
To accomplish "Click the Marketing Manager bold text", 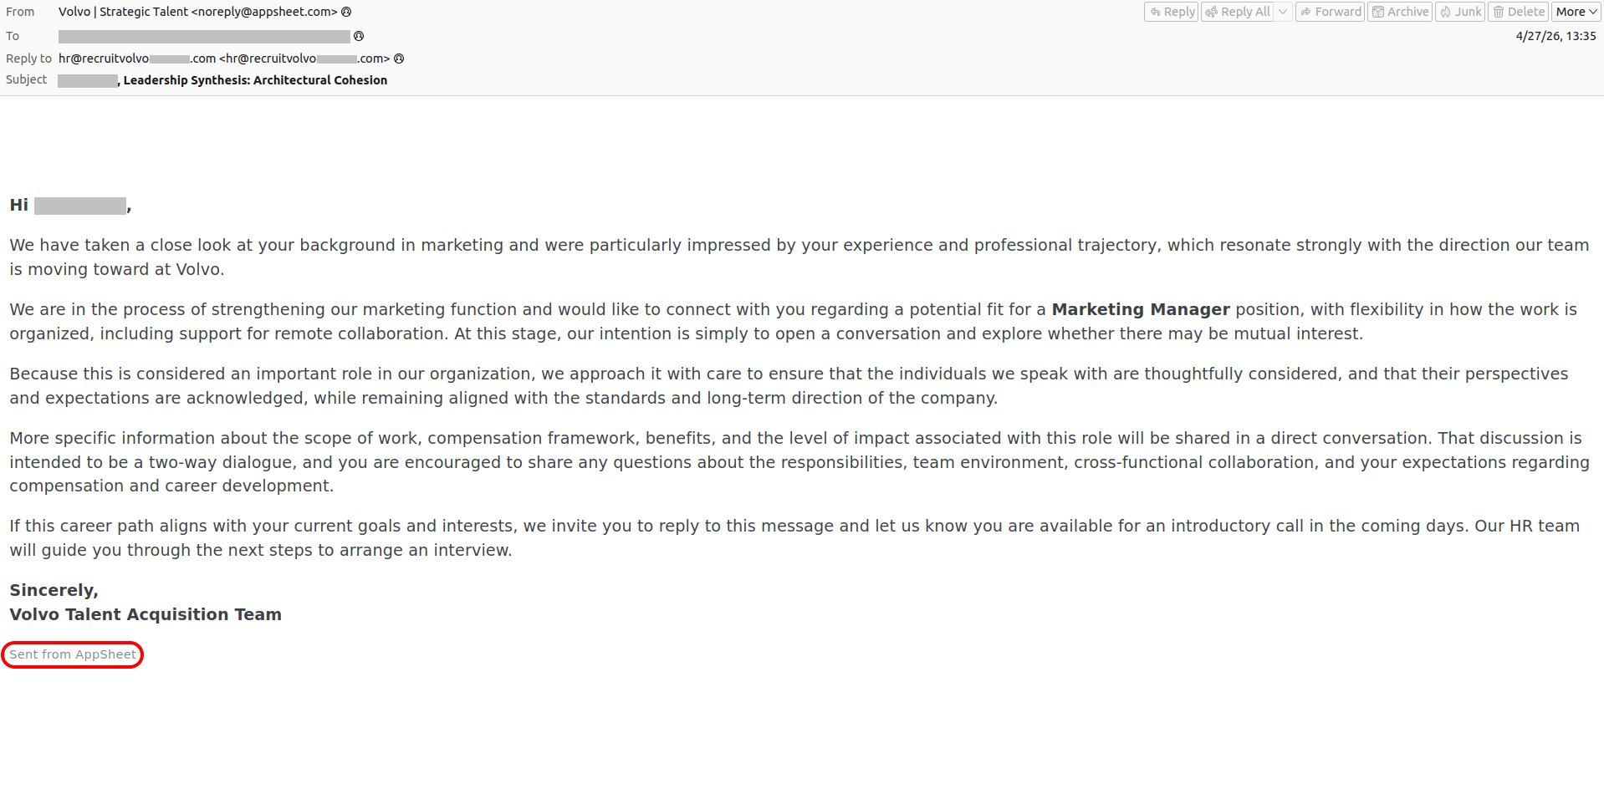I will coord(1141,309).
